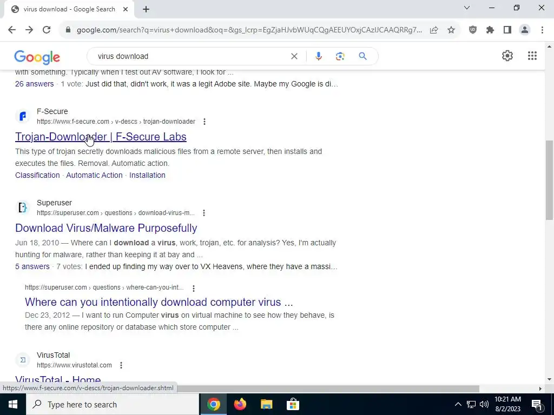Click the horizontal scrollbar thumb

click(328, 389)
